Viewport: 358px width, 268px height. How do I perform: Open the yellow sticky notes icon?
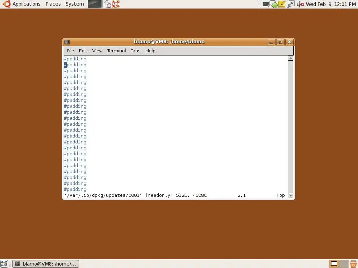click(282, 4)
